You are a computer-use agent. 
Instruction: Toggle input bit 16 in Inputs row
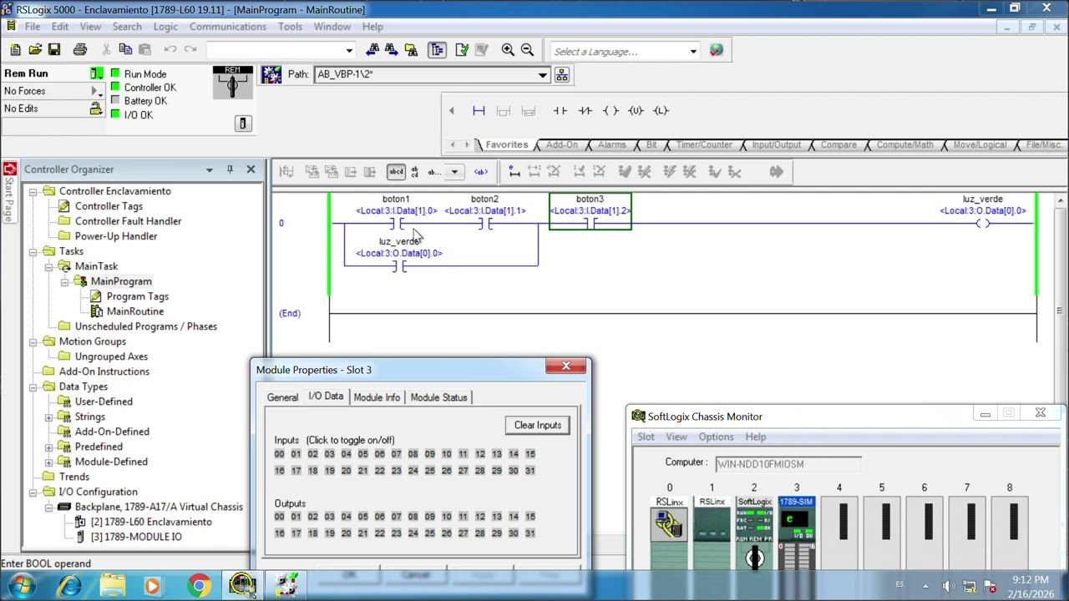[x=279, y=471]
